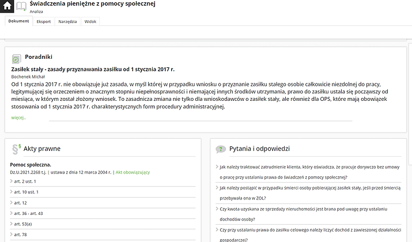The width and height of the screenshot is (412, 242).
Task: Switch to the Eksport tab
Action: (44, 21)
